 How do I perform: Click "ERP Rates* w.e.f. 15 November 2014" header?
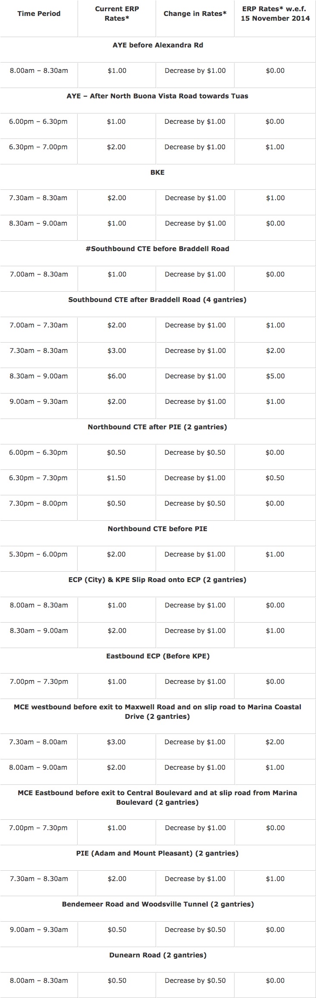(275, 14)
